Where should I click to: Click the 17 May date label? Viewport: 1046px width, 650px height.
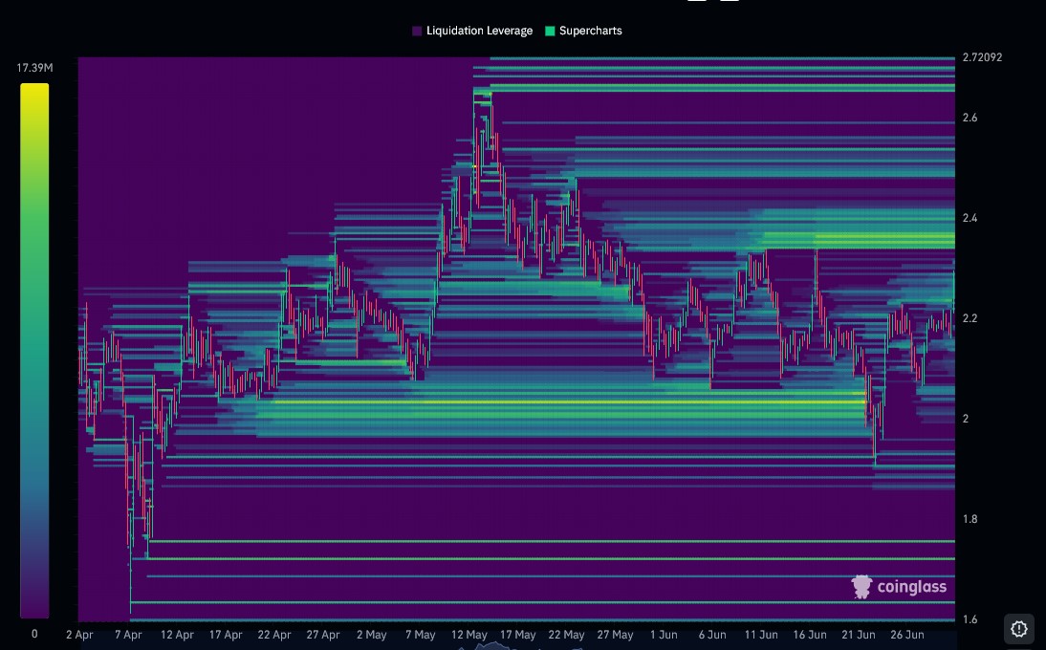pyautogui.click(x=517, y=635)
